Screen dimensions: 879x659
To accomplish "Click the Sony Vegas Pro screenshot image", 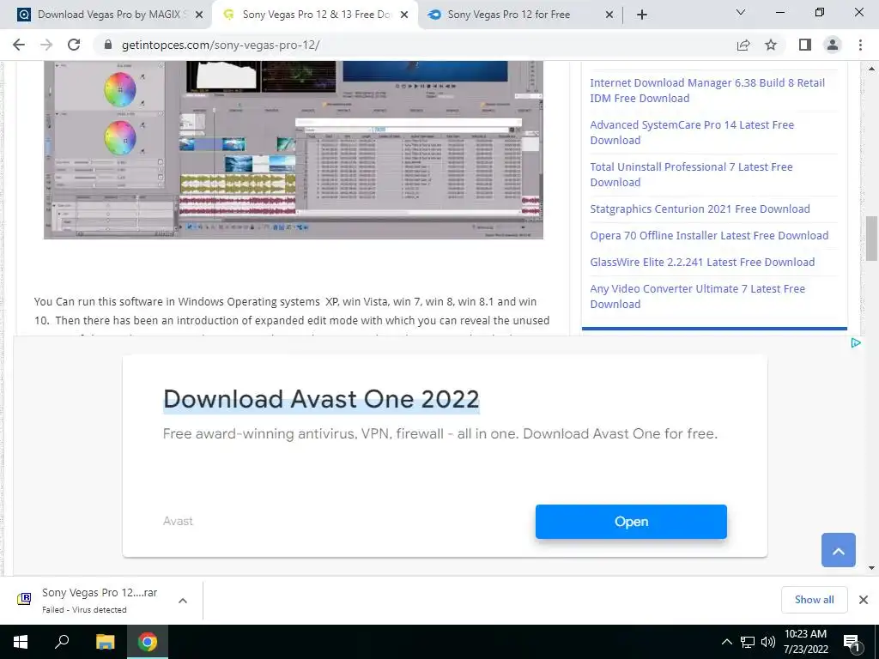I will pos(294,149).
